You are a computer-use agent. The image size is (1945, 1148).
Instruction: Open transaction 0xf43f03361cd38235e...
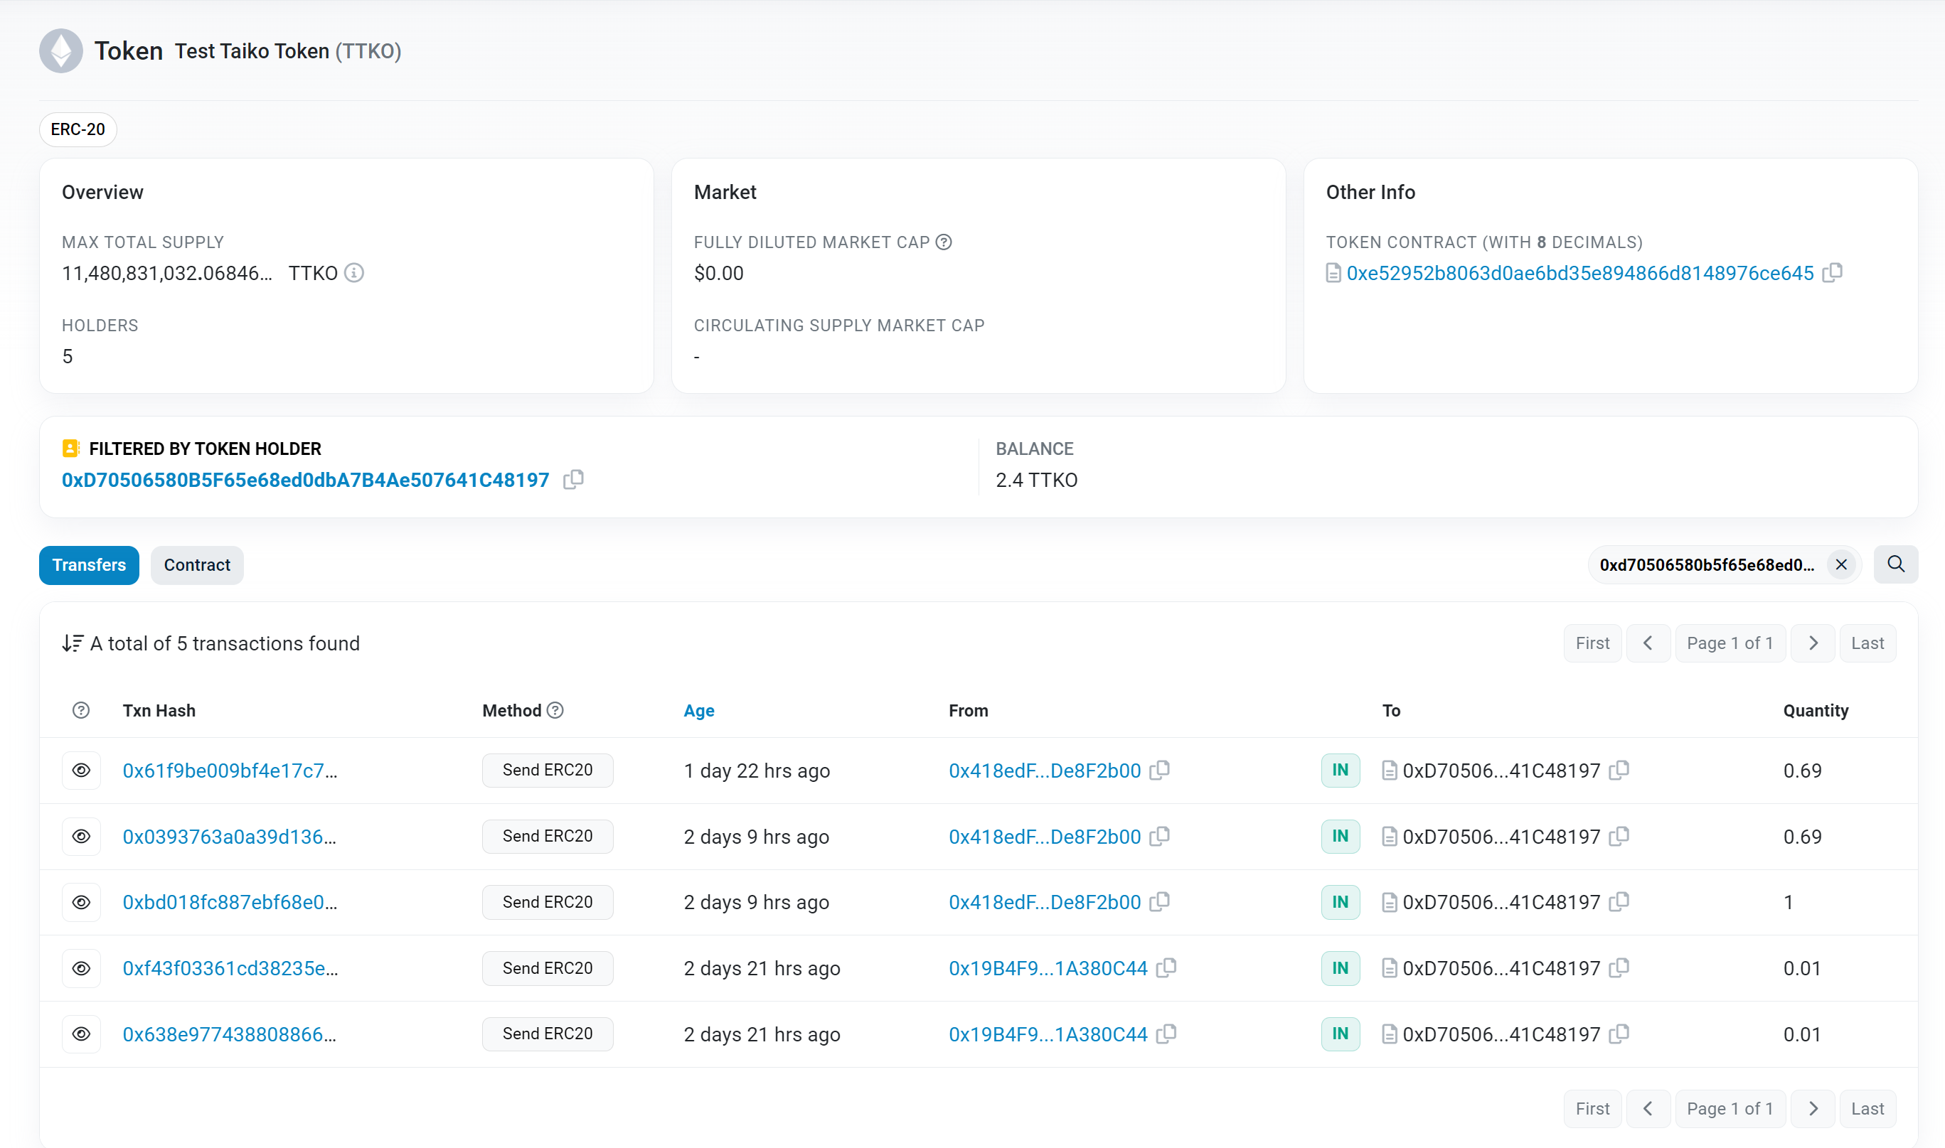point(230,969)
